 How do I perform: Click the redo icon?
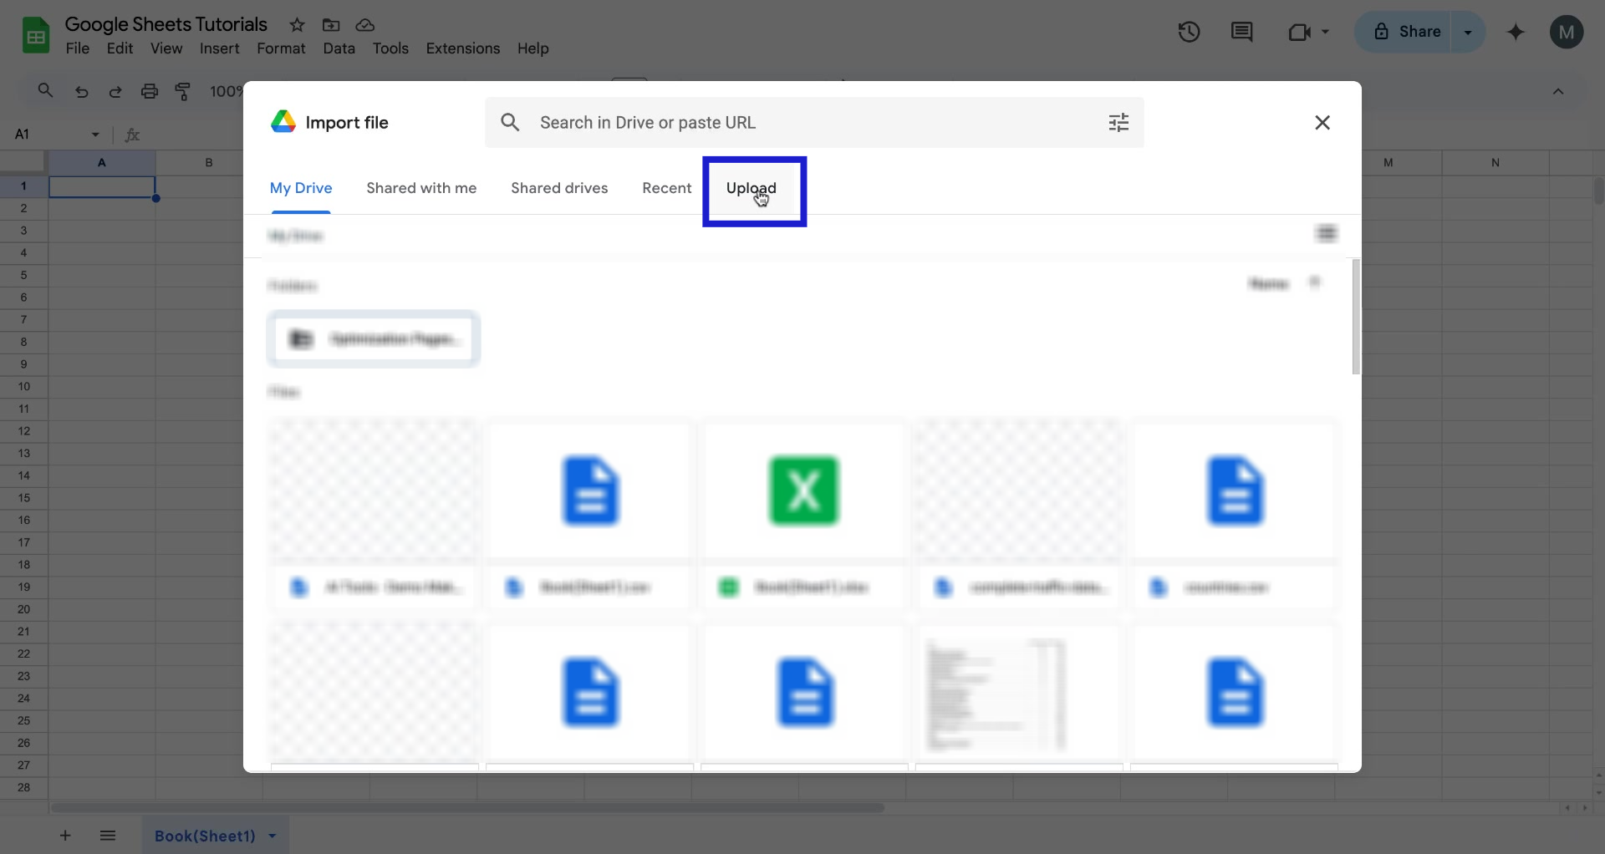(x=115, y=92)
